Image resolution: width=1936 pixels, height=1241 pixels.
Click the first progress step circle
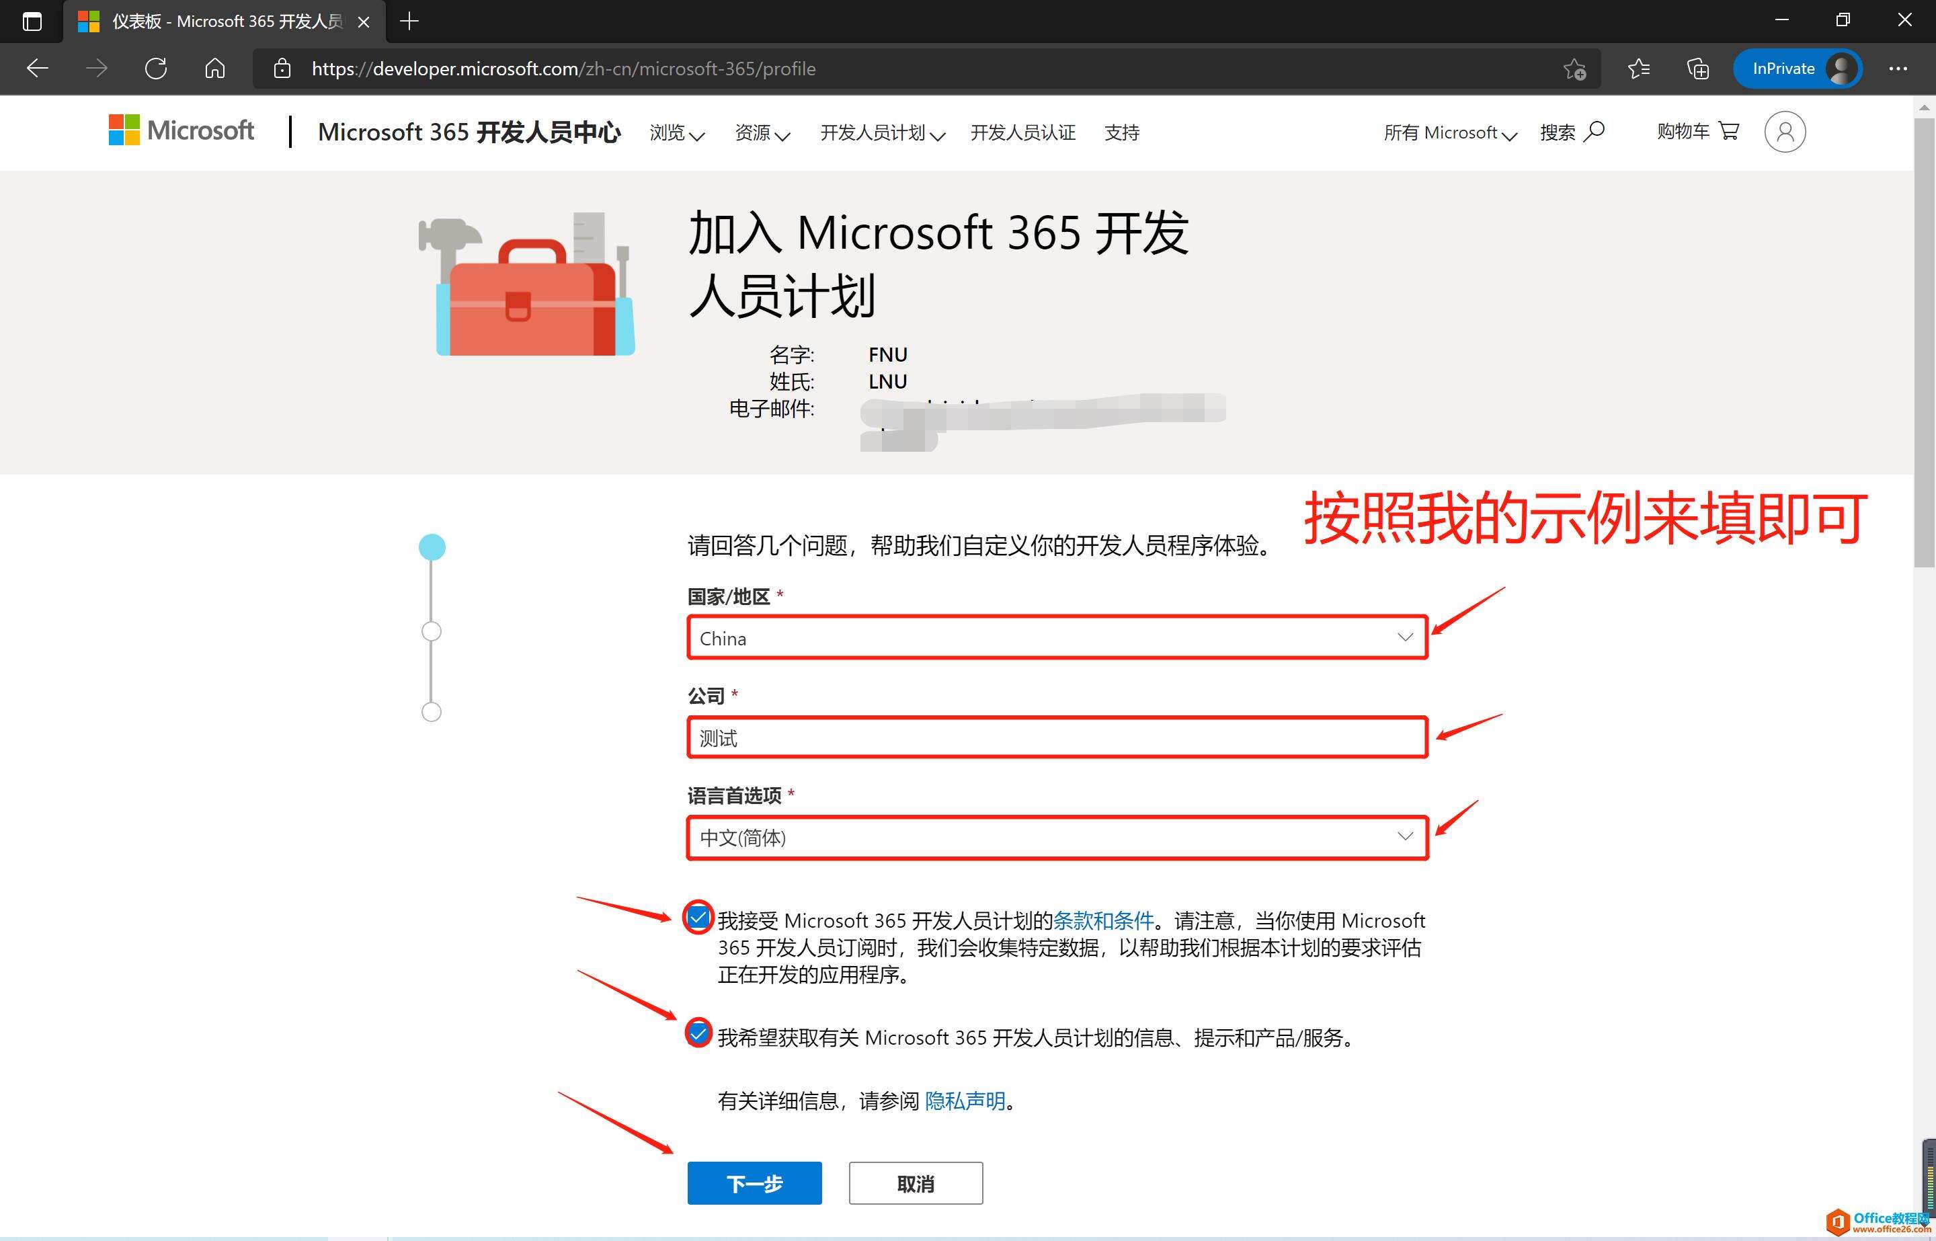tap(432, 547)
